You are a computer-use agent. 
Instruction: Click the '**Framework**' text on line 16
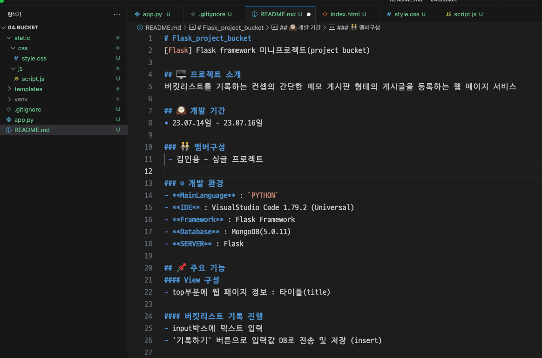click(x=198, y=219)
